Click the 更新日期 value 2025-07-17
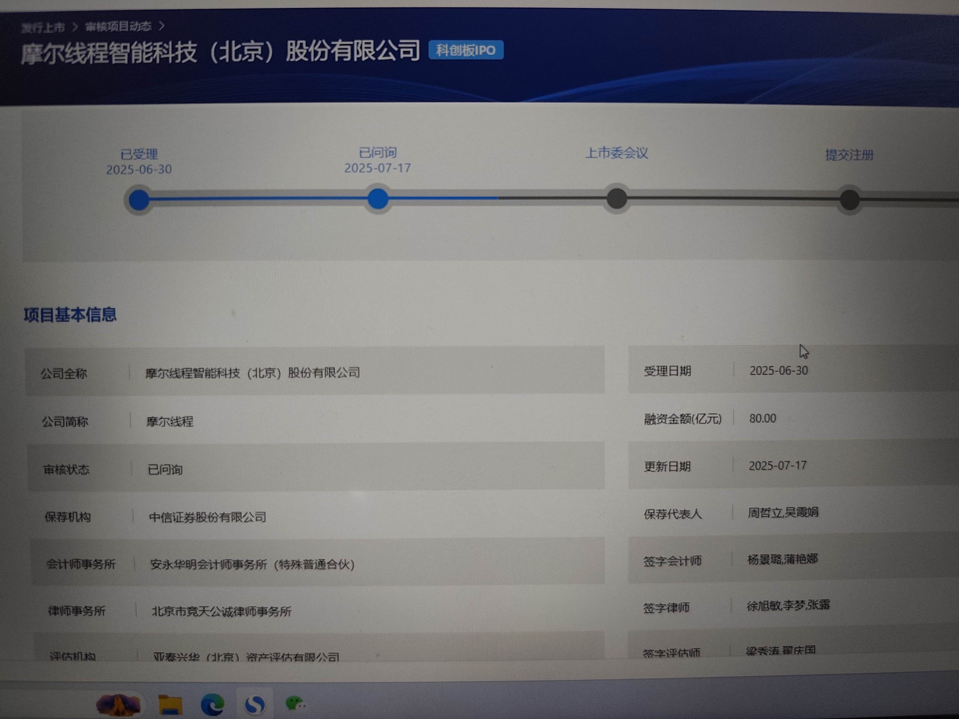959x719 pixels. (778, 466)
